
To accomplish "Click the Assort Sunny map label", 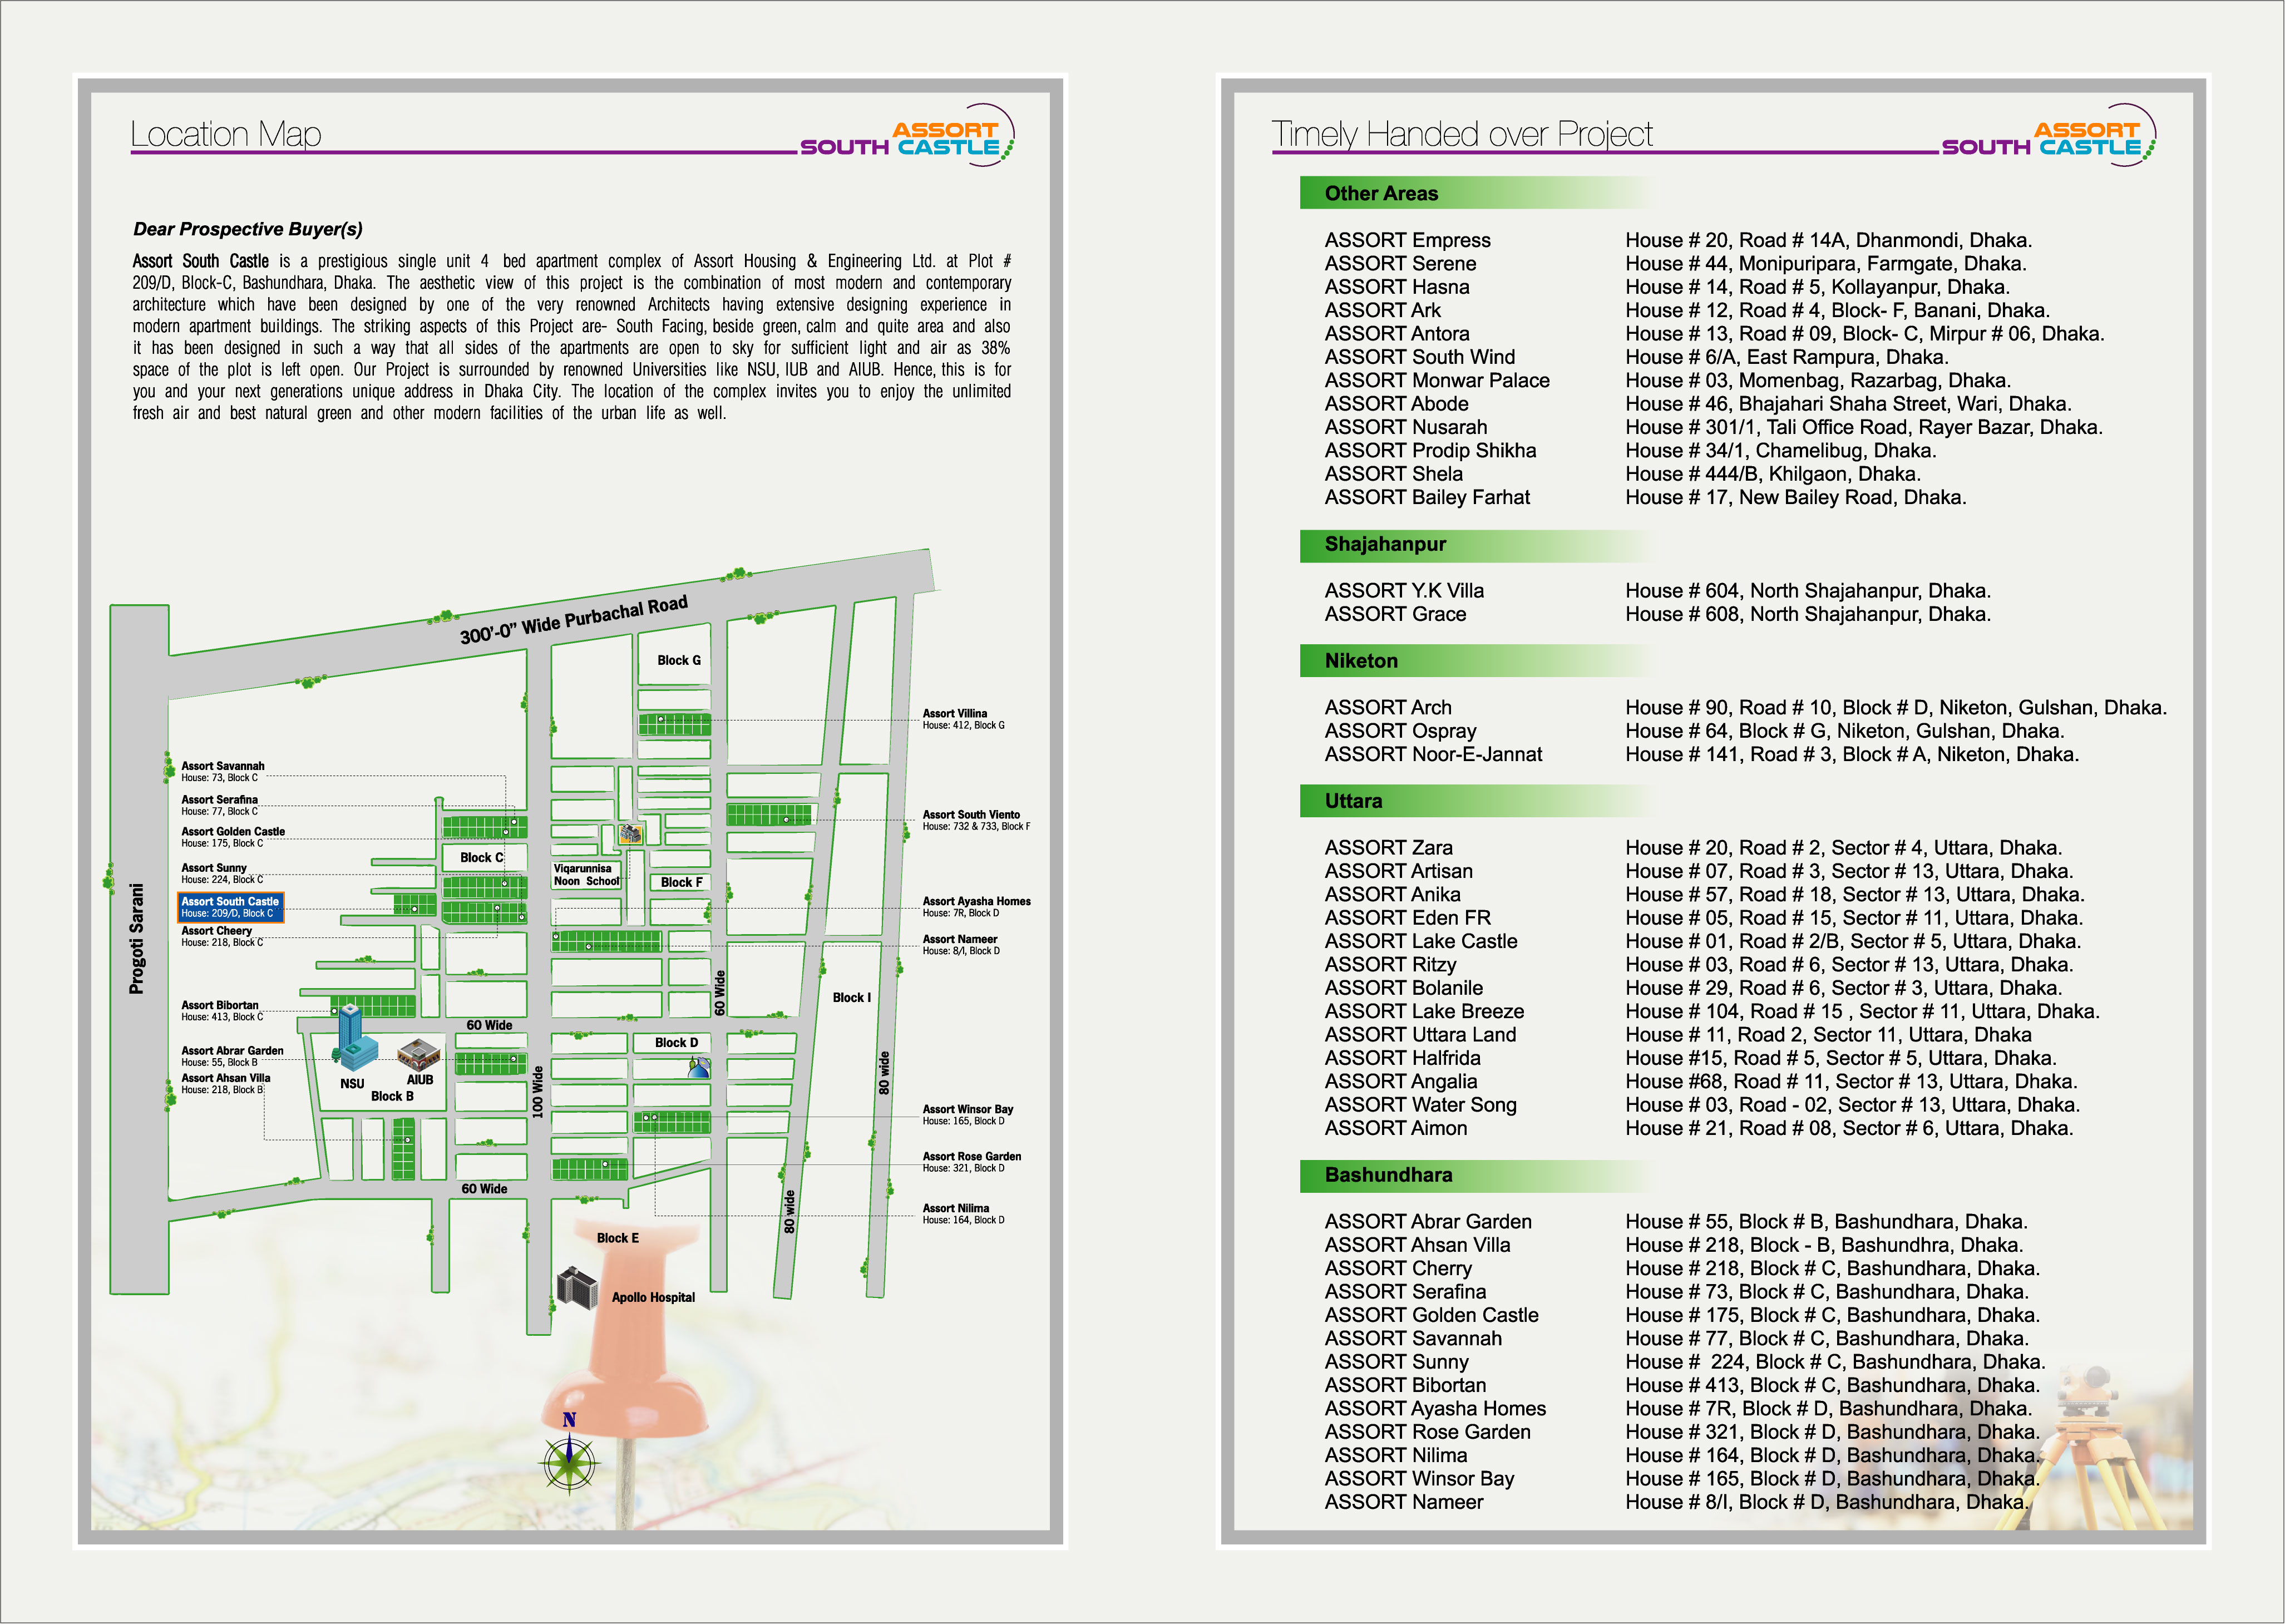I will (222, 874).
